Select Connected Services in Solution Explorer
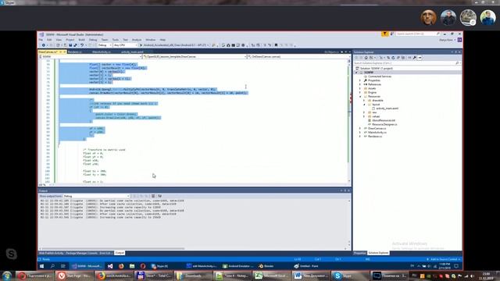This screenshot has height=281, width=500. (379, 76)
